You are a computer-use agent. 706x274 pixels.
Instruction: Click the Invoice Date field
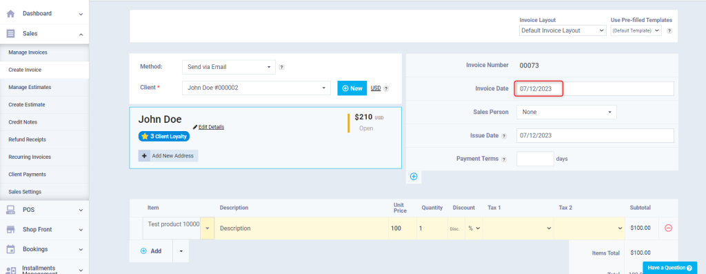[x=595, y=89]
